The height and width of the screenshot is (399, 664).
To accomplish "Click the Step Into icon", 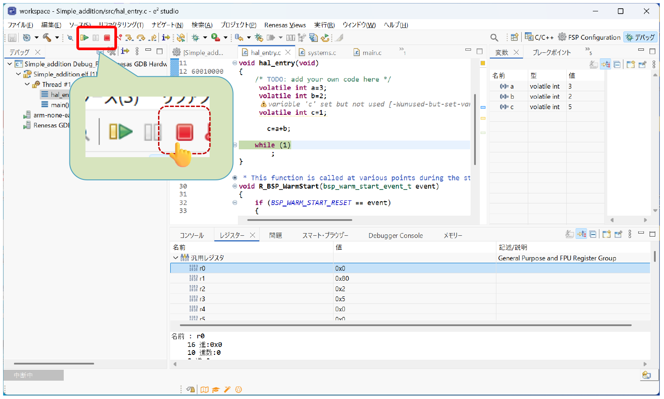I will click(x=129, y=38).
